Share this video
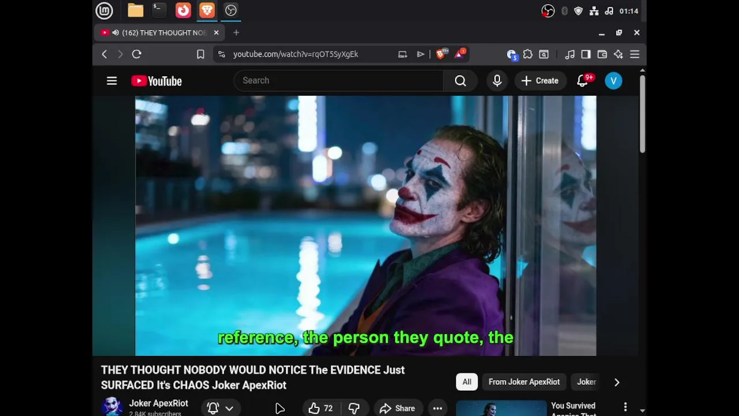 (397, 408)
